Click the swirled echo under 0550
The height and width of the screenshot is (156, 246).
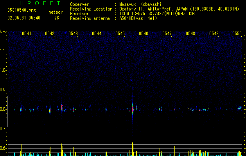(x=239, y=108)
